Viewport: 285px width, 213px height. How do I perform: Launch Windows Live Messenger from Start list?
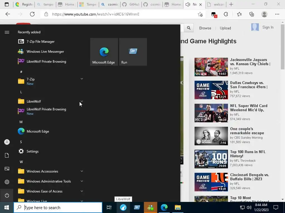point(51,51)
